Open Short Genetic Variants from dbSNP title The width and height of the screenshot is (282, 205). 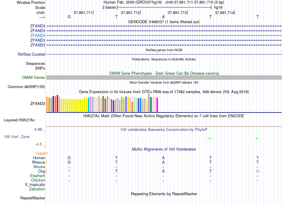tap(164, 82)
